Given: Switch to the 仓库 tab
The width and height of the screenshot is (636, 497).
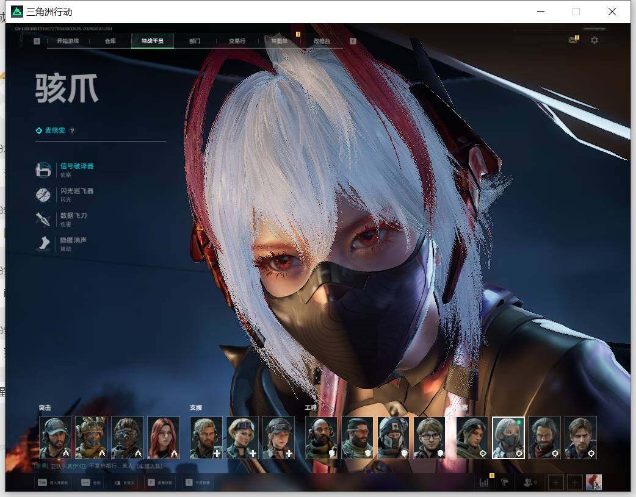Looking at the screenshot, I should 110,41.
